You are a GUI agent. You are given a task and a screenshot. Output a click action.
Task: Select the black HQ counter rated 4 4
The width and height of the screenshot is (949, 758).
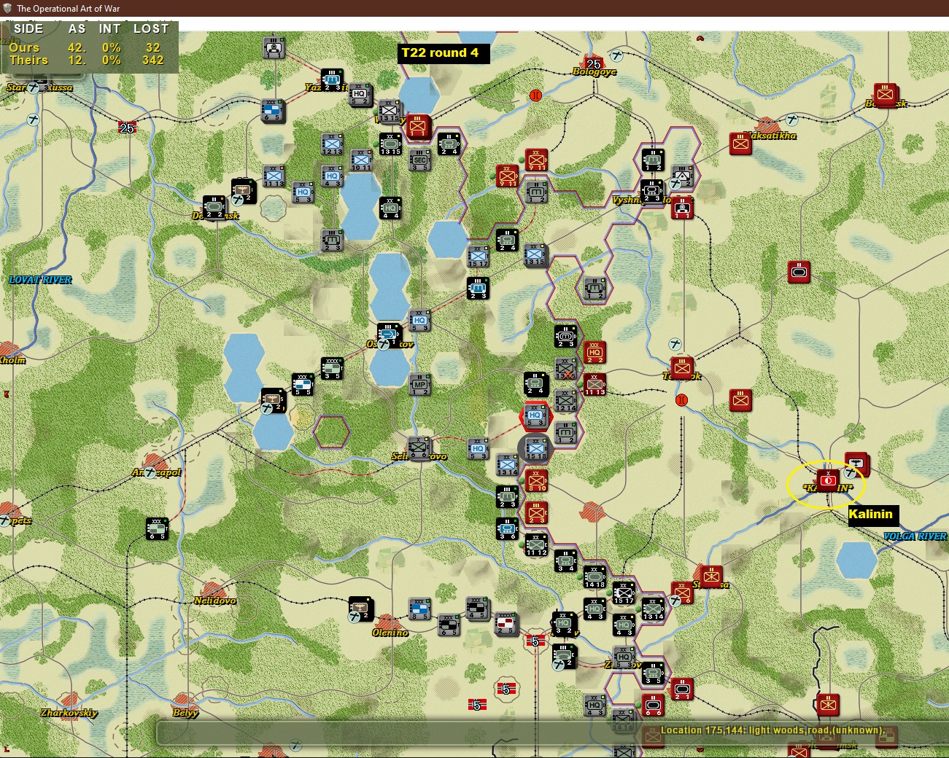pos(390,208)
